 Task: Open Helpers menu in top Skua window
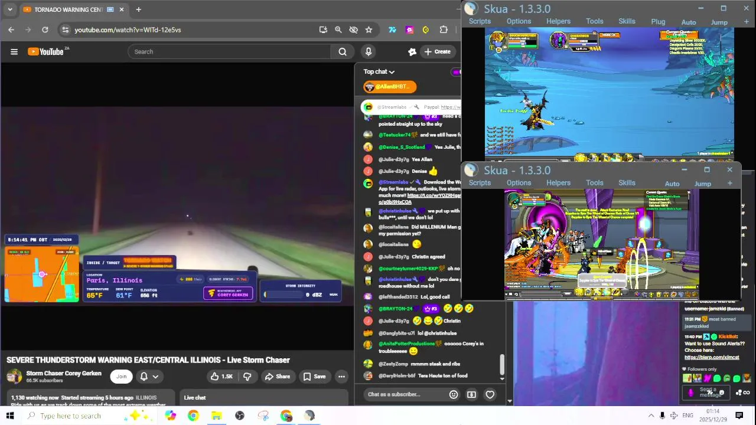(558, 21)
